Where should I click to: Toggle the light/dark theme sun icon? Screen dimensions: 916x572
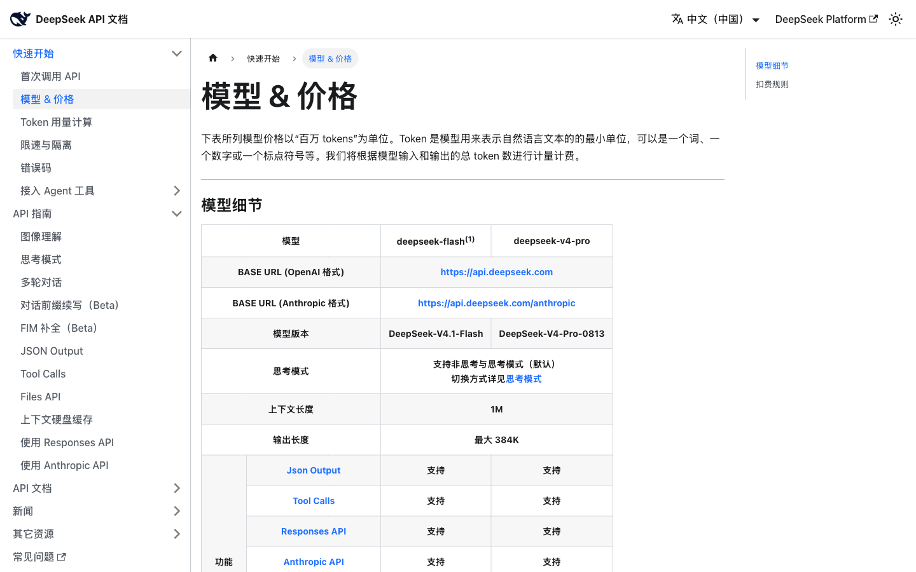point(896,19)
